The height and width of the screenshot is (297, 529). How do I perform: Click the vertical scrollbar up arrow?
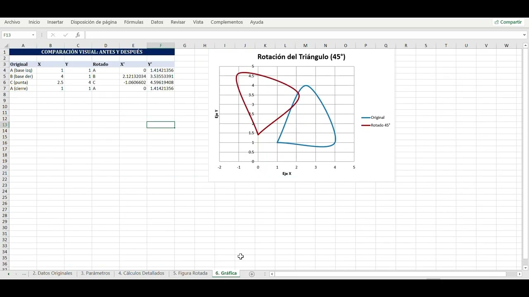525,46
